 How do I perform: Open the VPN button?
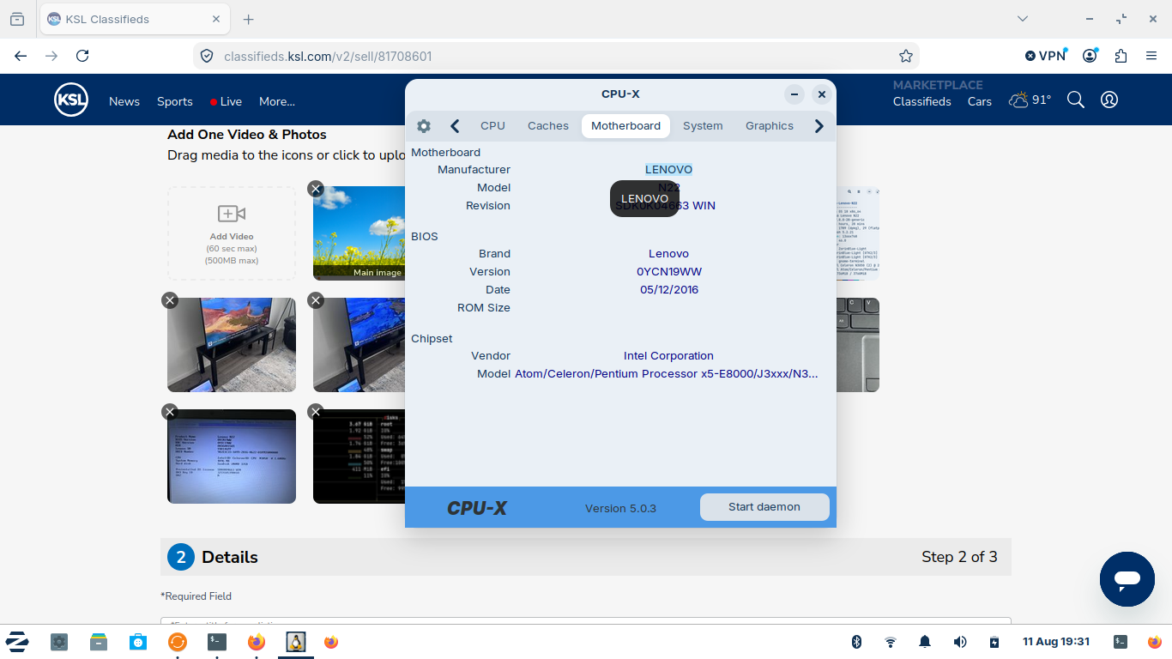[1045, 56]
